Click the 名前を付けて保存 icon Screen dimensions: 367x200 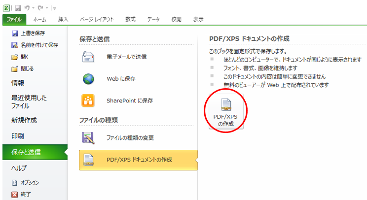(14, 45)
